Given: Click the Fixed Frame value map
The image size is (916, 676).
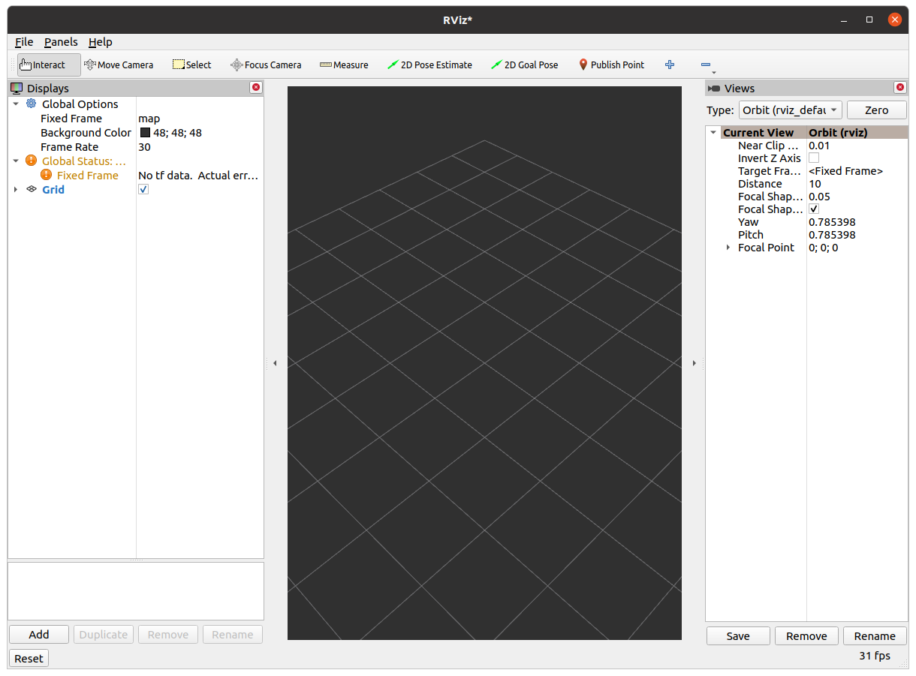Looking at the screenshot, I should tap(149, 119).
